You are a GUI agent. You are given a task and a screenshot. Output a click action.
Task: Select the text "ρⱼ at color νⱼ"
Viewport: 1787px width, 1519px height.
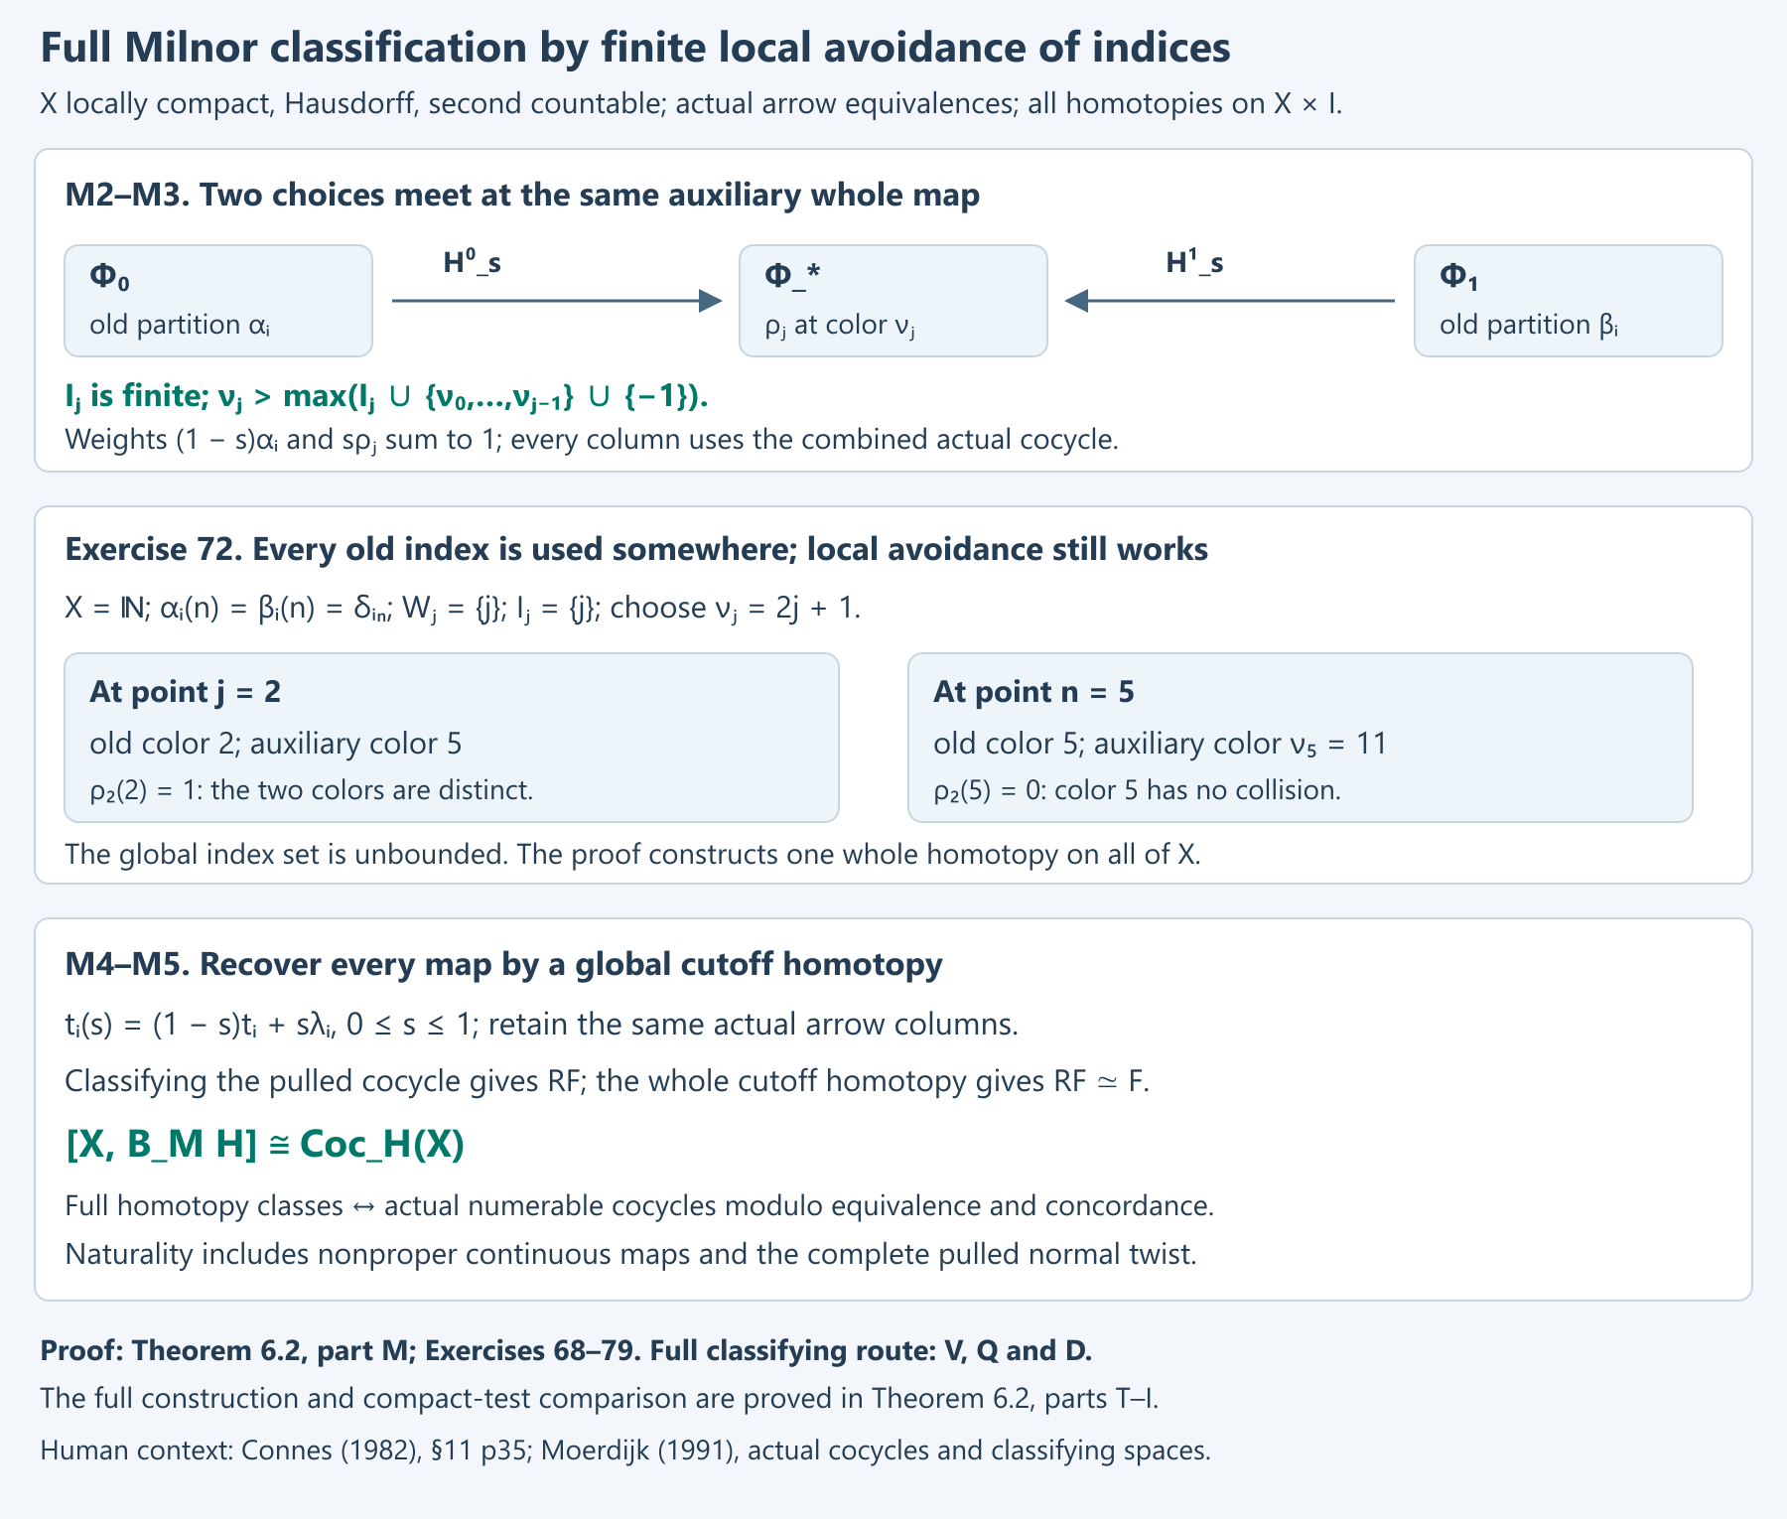840,325
